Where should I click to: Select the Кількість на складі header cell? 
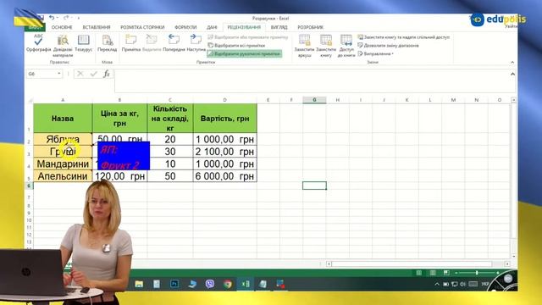169,119
